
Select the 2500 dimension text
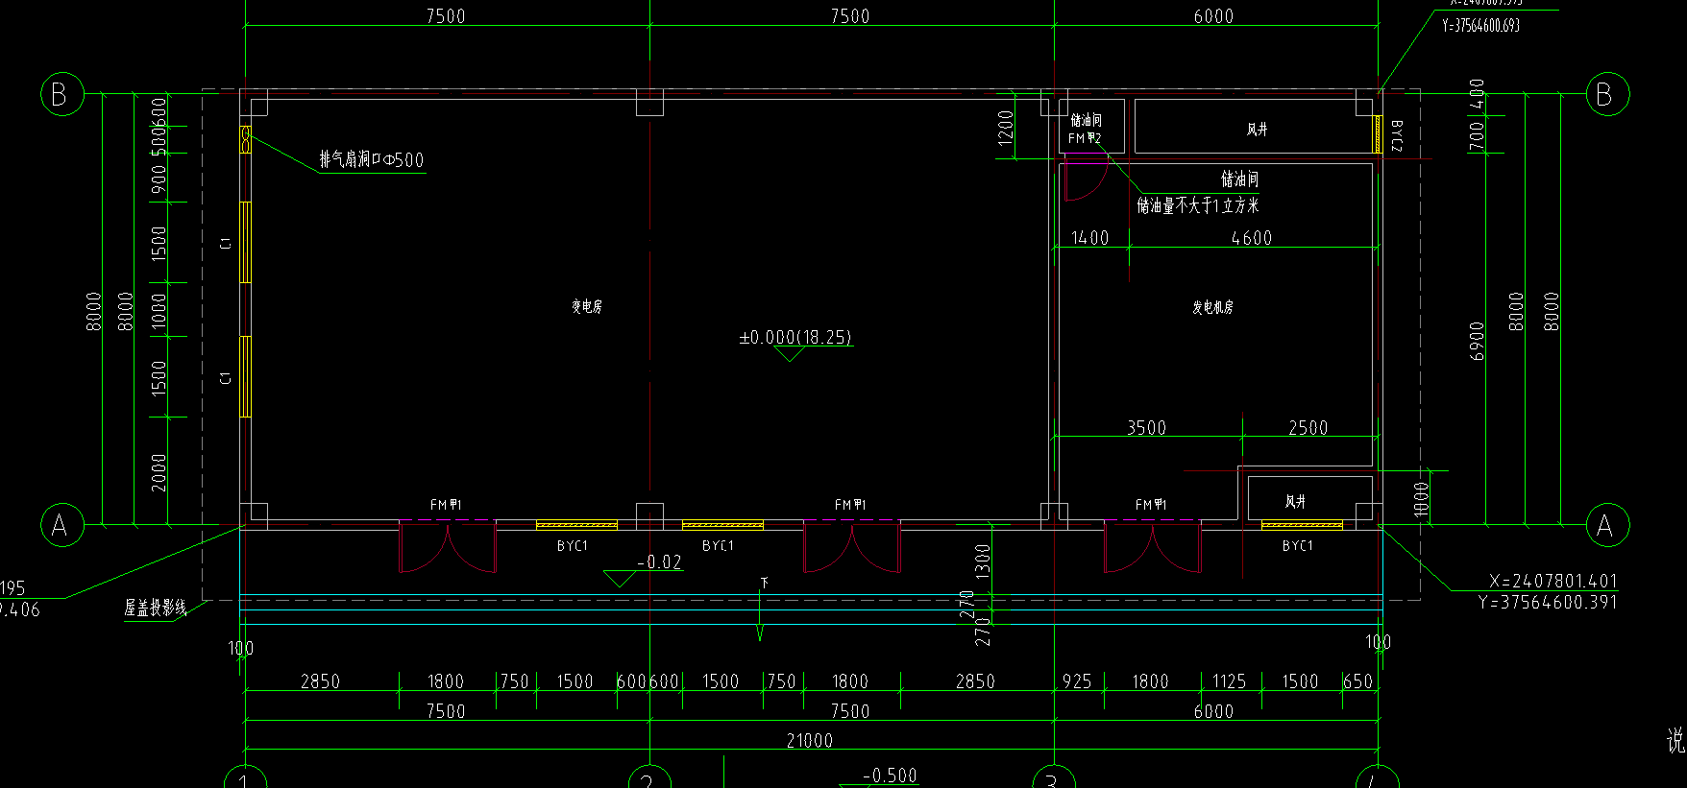tap(1308, 427)
